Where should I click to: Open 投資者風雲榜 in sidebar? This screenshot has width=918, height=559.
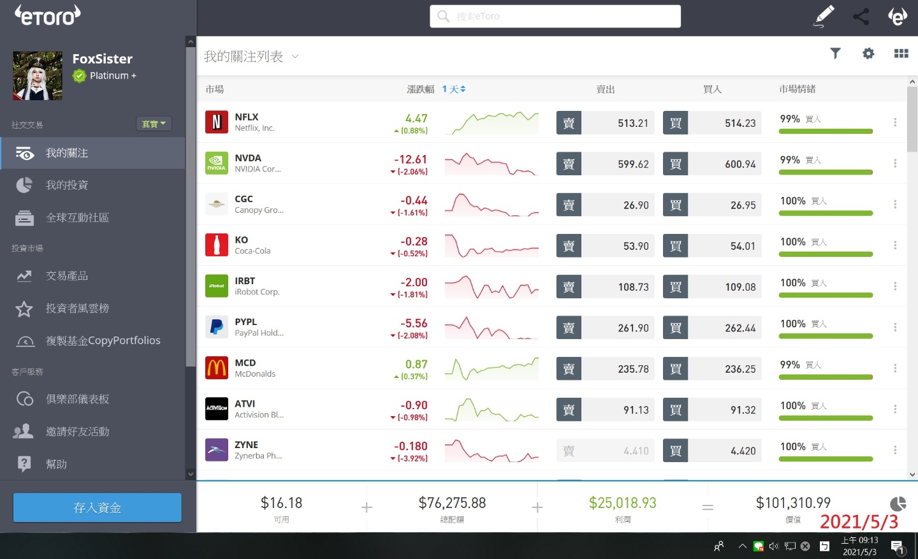[x=93, y=309]
